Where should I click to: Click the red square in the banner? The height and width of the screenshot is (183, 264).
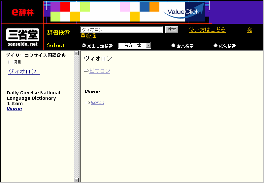pyautogui.click(x=65, y=7)
